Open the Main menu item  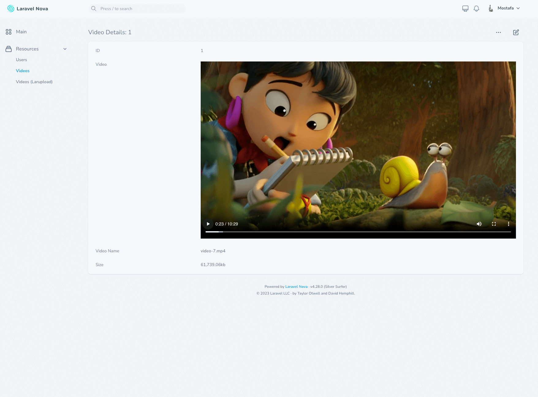pos(21,32)
